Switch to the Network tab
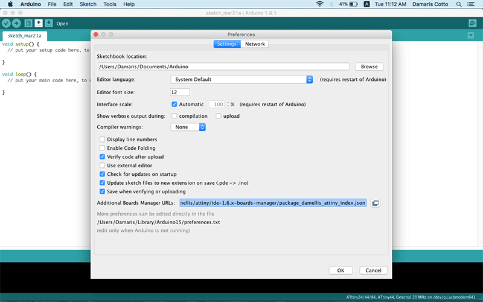 pos(255,44)
